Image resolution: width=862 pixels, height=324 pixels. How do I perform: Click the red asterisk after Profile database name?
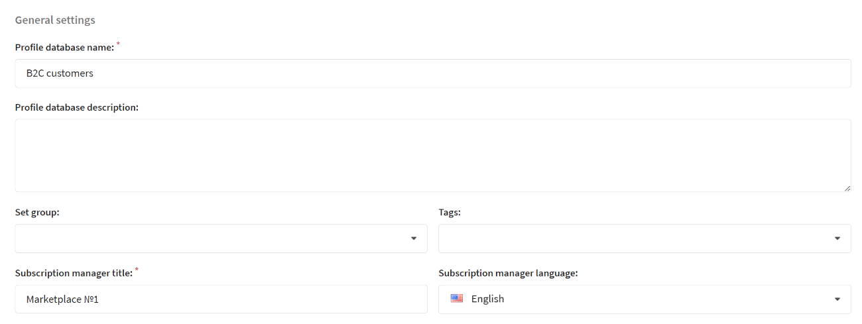click(119, 44)
